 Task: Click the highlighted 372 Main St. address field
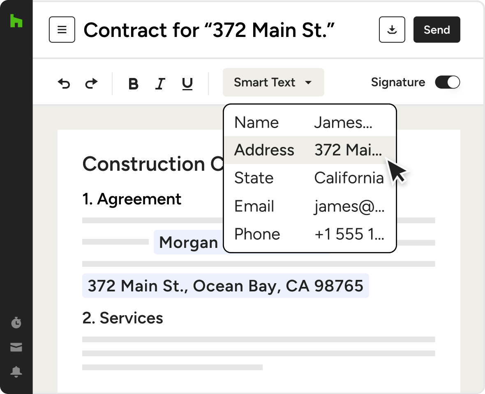225,286
